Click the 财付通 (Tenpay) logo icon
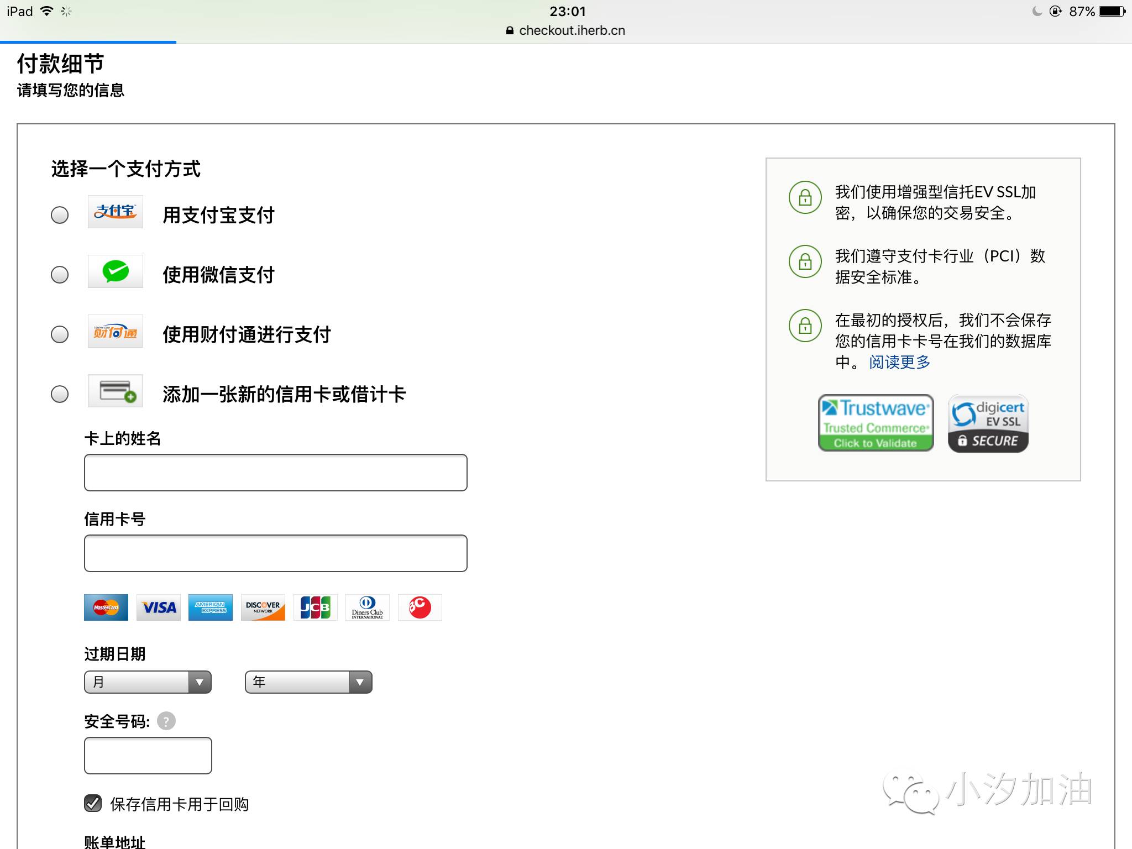 114,332
